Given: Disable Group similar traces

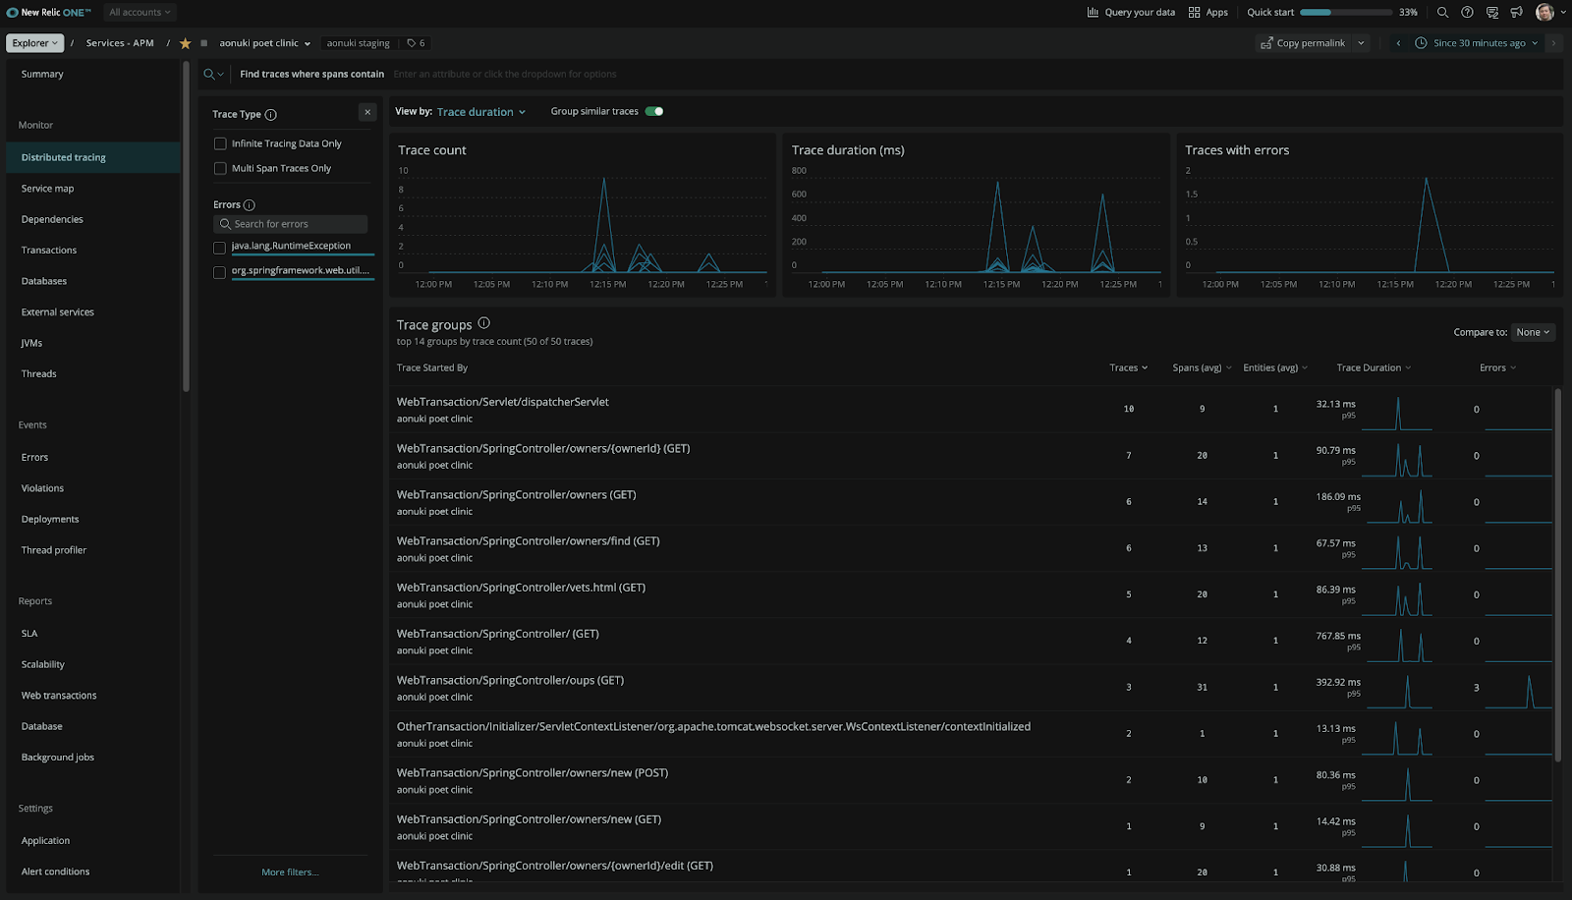Looking at the screenshot, I should tap(654, 111).
